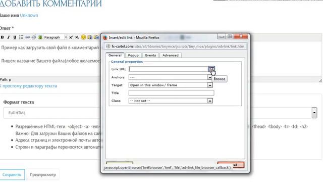The image size is (323, 182).
Task: Switch to the Advanced tab
Action: (x=171, y=55)
